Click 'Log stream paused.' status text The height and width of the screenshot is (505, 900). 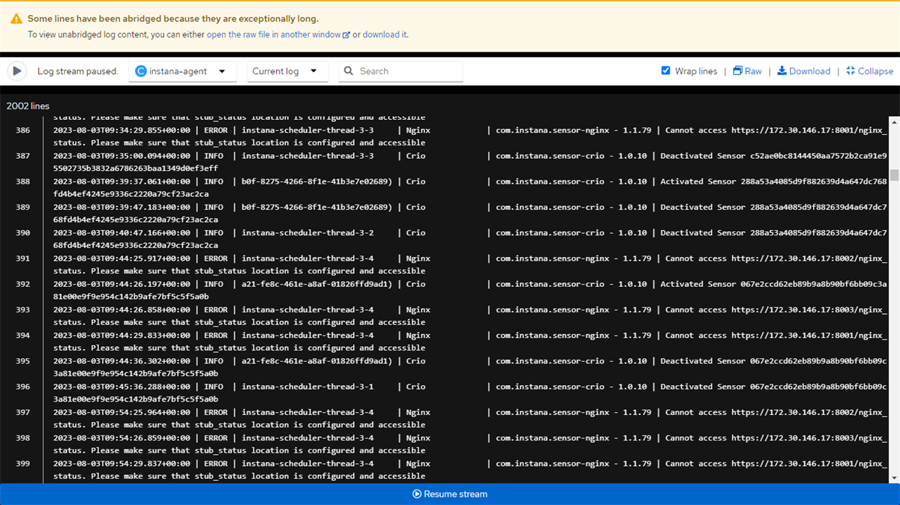(78, 71)
